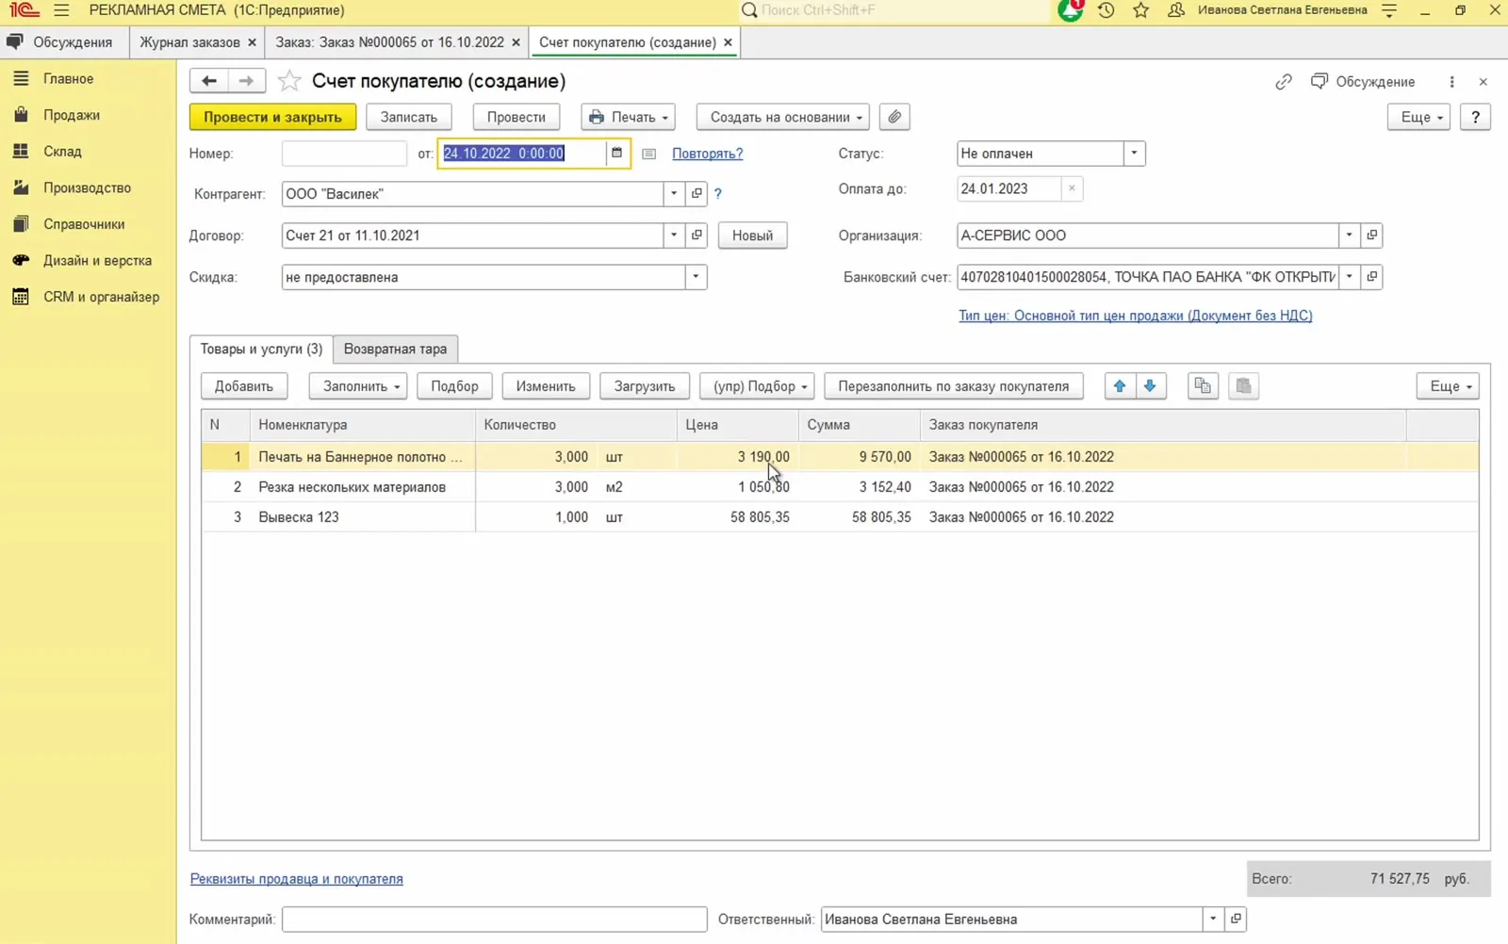Expand the Договор dropdown arrow
This screenshot has height=944, width=1508.
tap(674, 236)
